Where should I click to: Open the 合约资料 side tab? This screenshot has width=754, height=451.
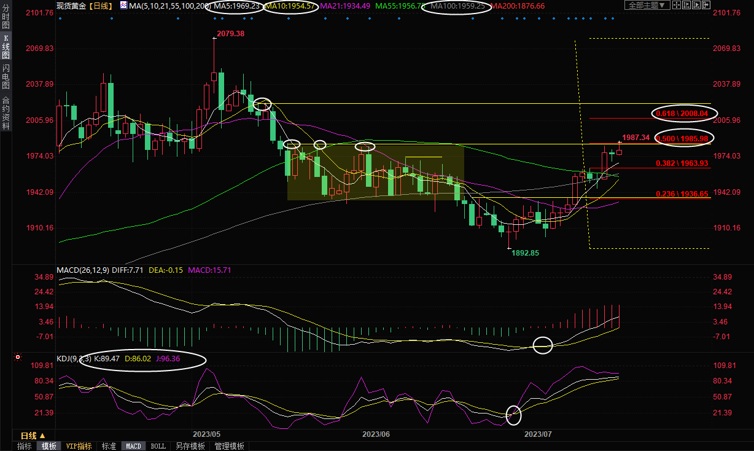tap(6, 113)
